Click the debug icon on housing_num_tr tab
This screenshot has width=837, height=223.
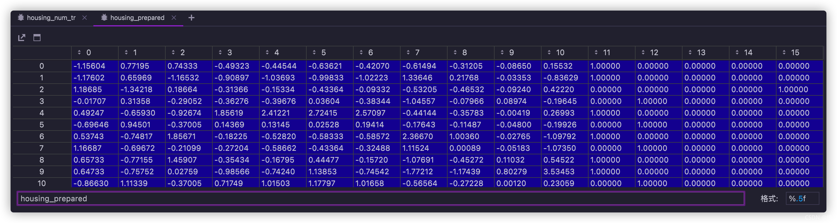[21, 18]
